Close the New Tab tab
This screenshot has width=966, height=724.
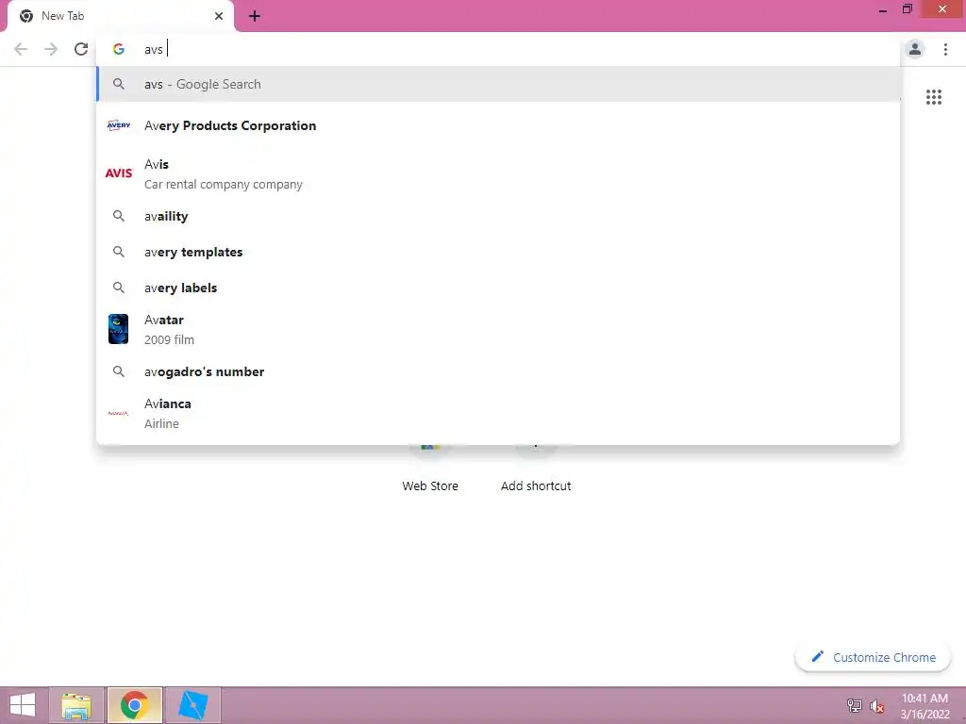pyautogui.click(x=219, y=16)
